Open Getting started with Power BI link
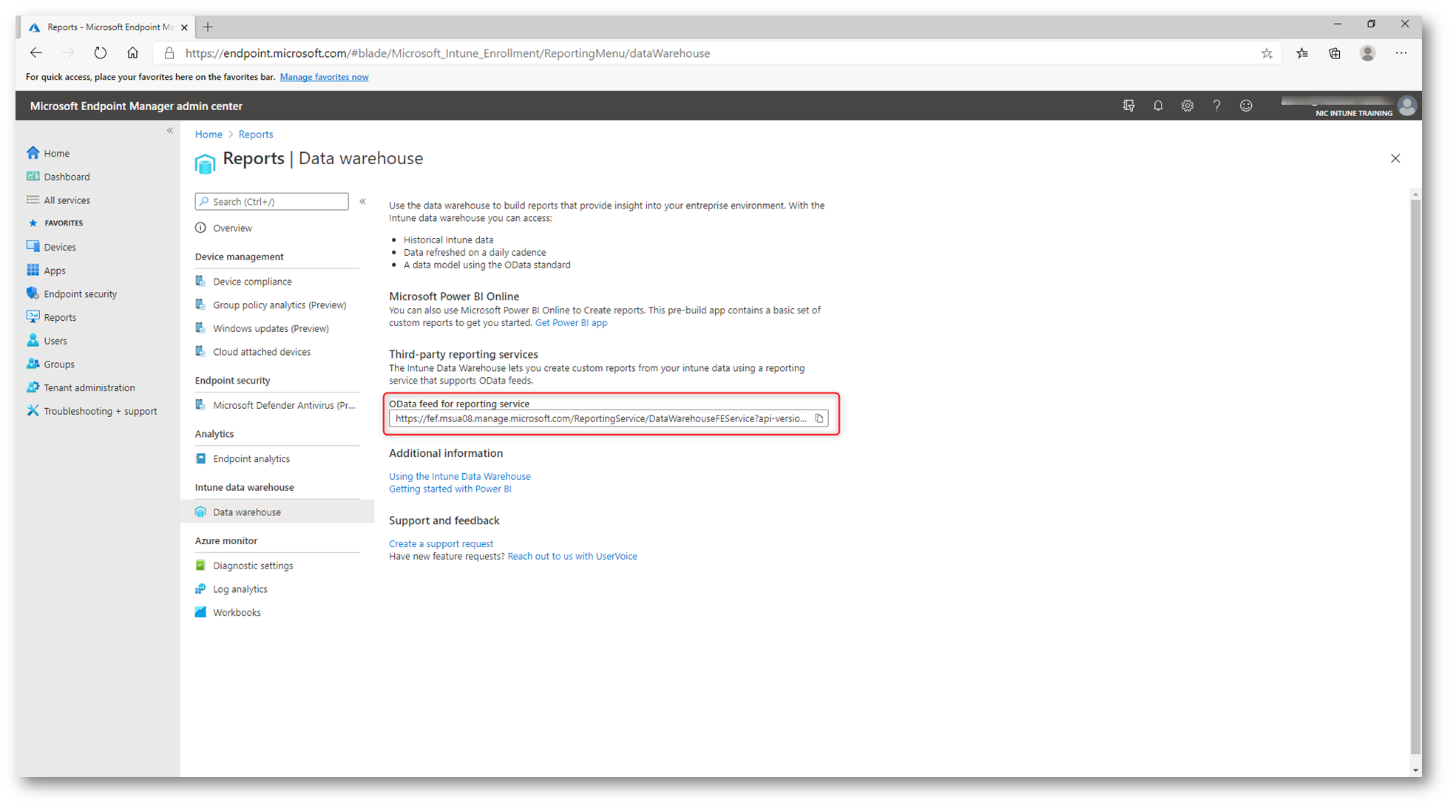Viewport: 1453px width, 808px height. pos(450,489)
